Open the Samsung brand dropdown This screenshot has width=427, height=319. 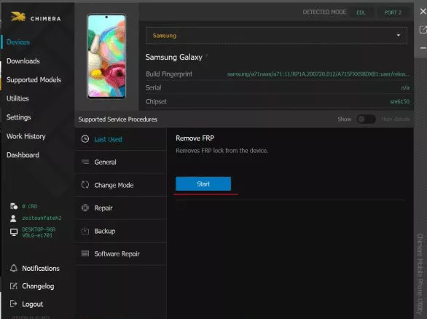[x=276, y=36]
